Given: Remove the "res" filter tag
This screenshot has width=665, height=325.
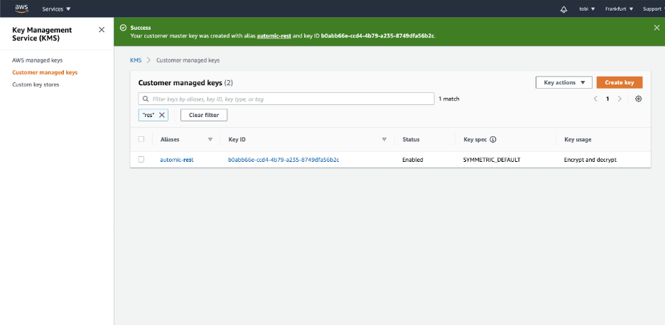Looking at the screenshot, I should (162, 115).
